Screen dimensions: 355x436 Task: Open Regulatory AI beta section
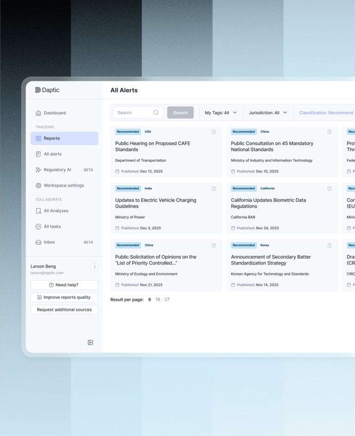point(57,170)
